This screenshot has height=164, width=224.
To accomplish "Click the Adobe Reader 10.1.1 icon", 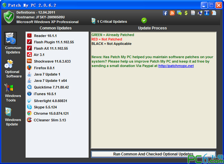I will click(x=29, y=35).
